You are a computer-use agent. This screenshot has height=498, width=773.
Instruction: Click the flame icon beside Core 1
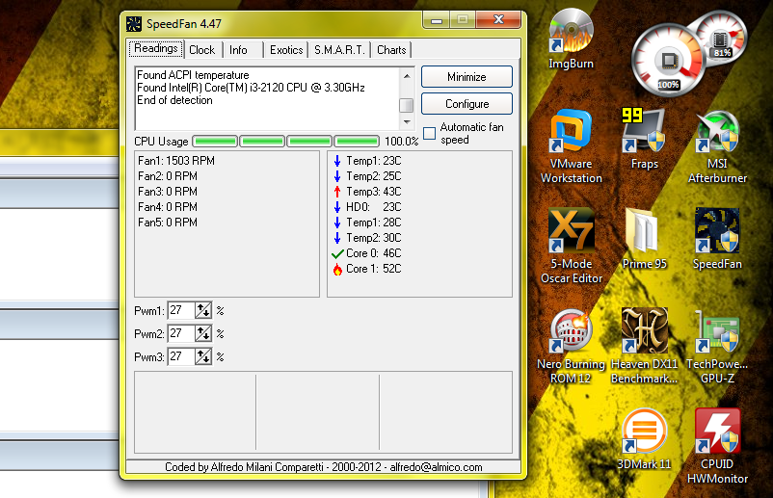[337, 269]
